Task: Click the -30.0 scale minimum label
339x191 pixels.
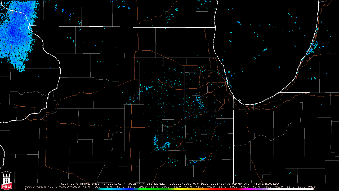Action: coord(30,186)
